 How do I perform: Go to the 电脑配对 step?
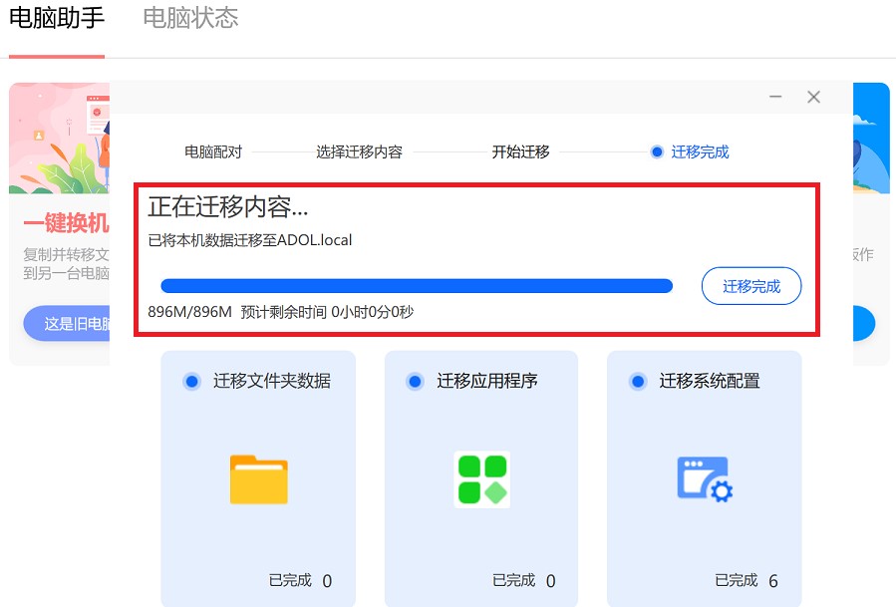(x=213, y=152)
